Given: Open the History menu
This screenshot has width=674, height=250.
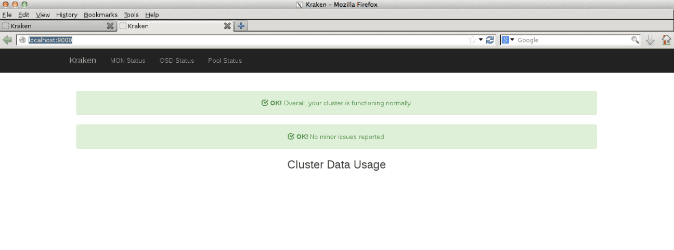Looking at the screenshot, I should click(67, 15).
